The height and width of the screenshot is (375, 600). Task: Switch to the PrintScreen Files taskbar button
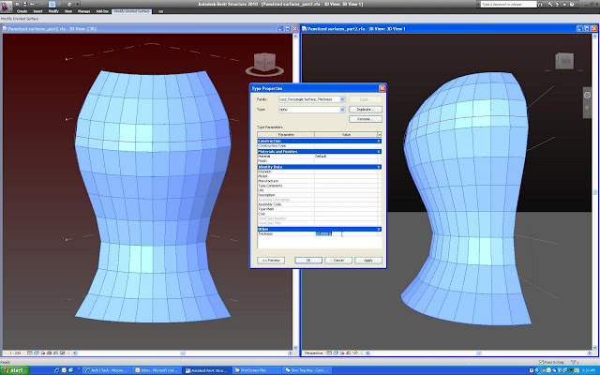click(x=256, y=370)
